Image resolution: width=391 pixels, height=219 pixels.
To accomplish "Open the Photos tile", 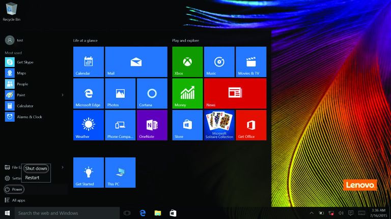I will coord(120,94).
